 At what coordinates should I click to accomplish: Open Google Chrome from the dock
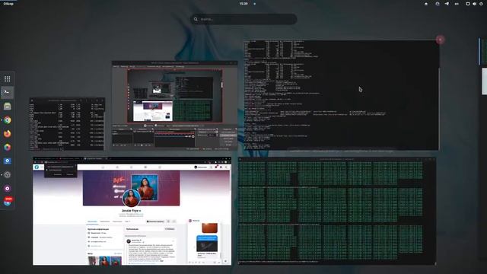7,120
